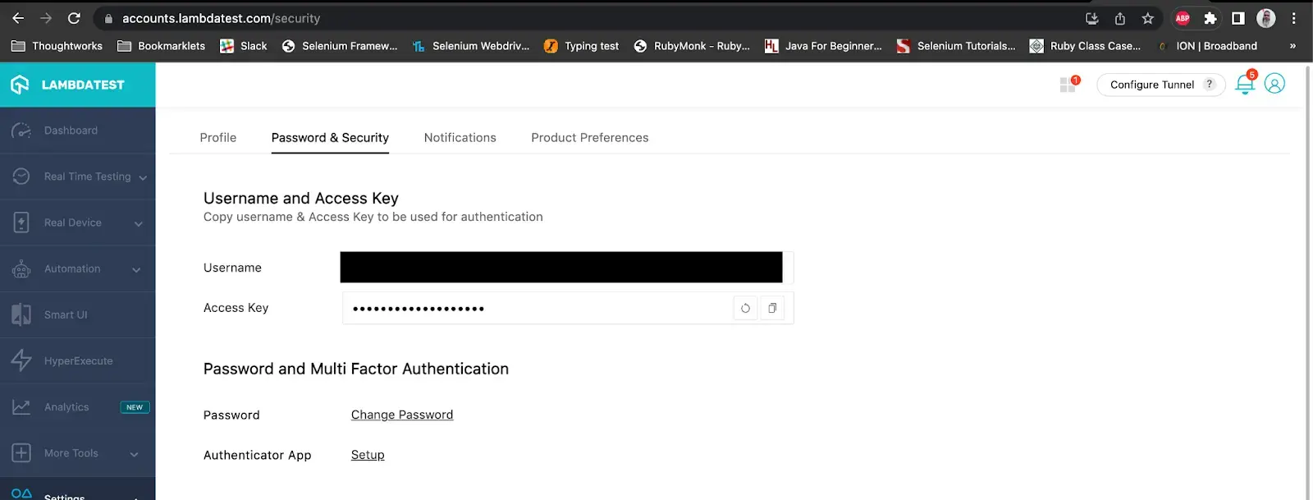Screen dimensions: 1313x500
Task: Click the apps grid icon with badge
Action: [x=1068, y=85]
